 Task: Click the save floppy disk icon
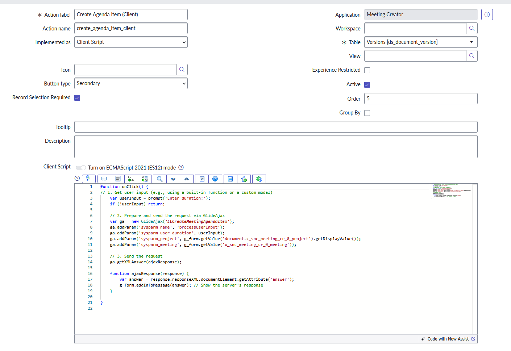[230, 179]
